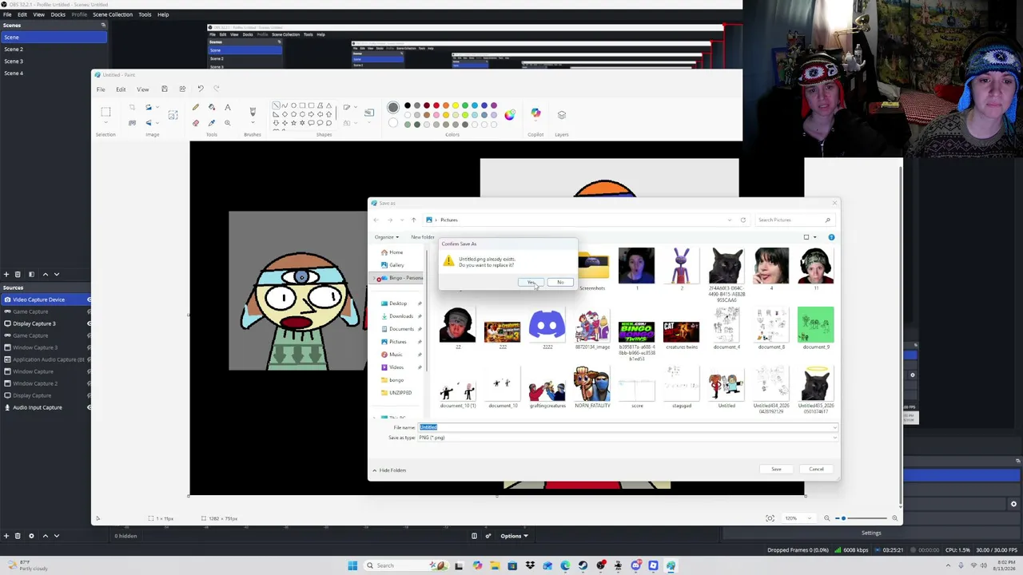1023x575 pixels.
Task: Select Scene 4 in OBS scenes list
Action: click(x=53, y=73)
